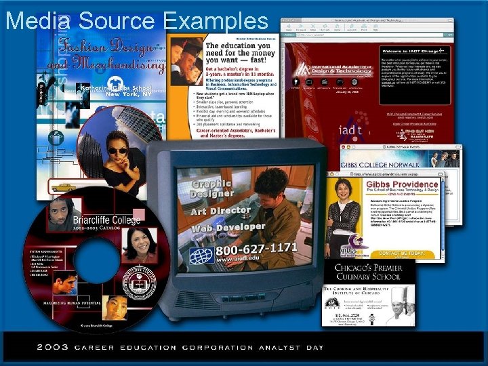488x366 pixels.
Task: Click the Chicago's Premier Culinary School ad
Action: [369, 293]
